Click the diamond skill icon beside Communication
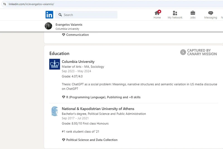 click(x=64, y=34)
